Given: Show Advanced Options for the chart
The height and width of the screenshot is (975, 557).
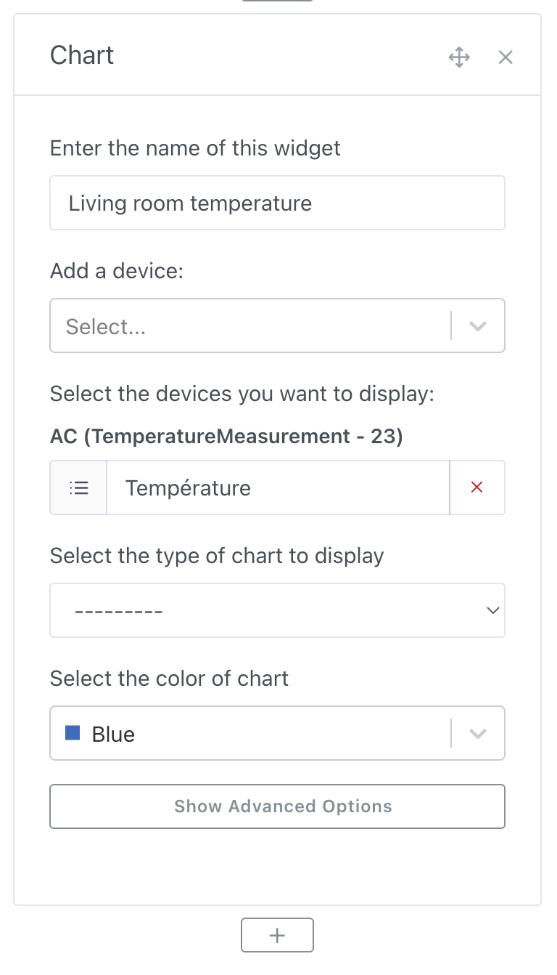Looking at the screenshot, I should (278, 806).
